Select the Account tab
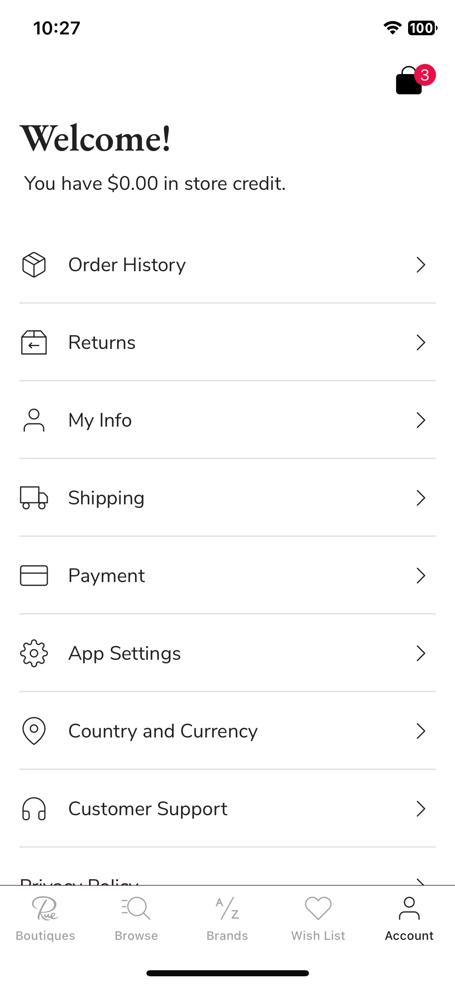Screen dimensions: 455x986 [x=409, y=919]
